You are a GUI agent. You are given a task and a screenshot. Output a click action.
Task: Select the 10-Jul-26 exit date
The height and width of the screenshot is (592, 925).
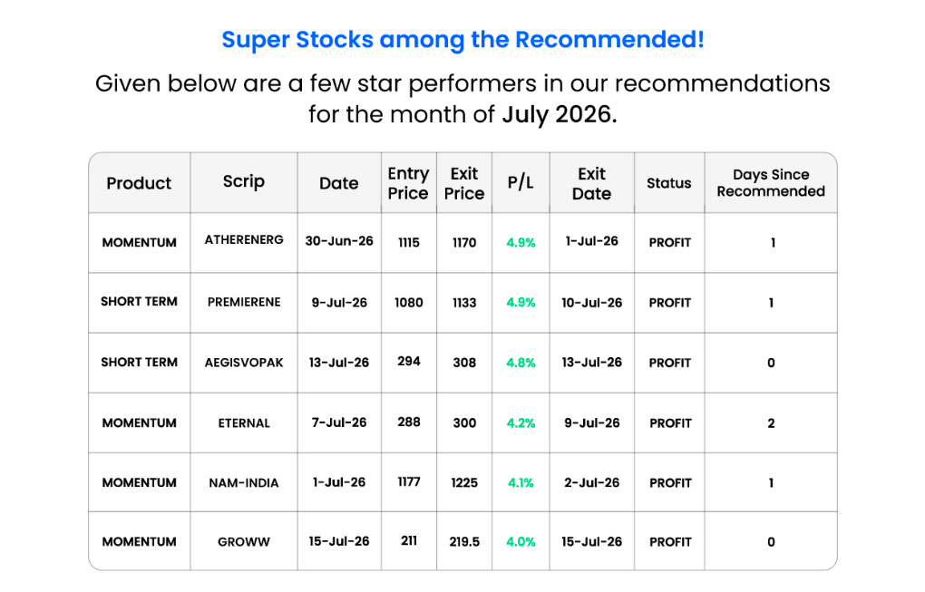tap(591, 303)
